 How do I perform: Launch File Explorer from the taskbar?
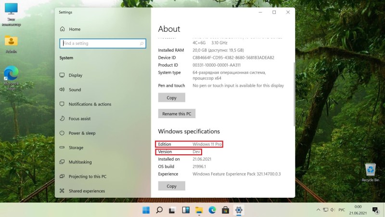198,210
